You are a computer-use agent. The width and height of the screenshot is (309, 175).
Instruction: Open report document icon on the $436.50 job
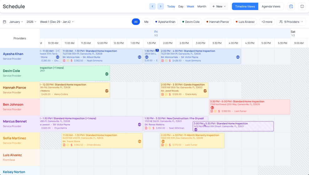162,61
